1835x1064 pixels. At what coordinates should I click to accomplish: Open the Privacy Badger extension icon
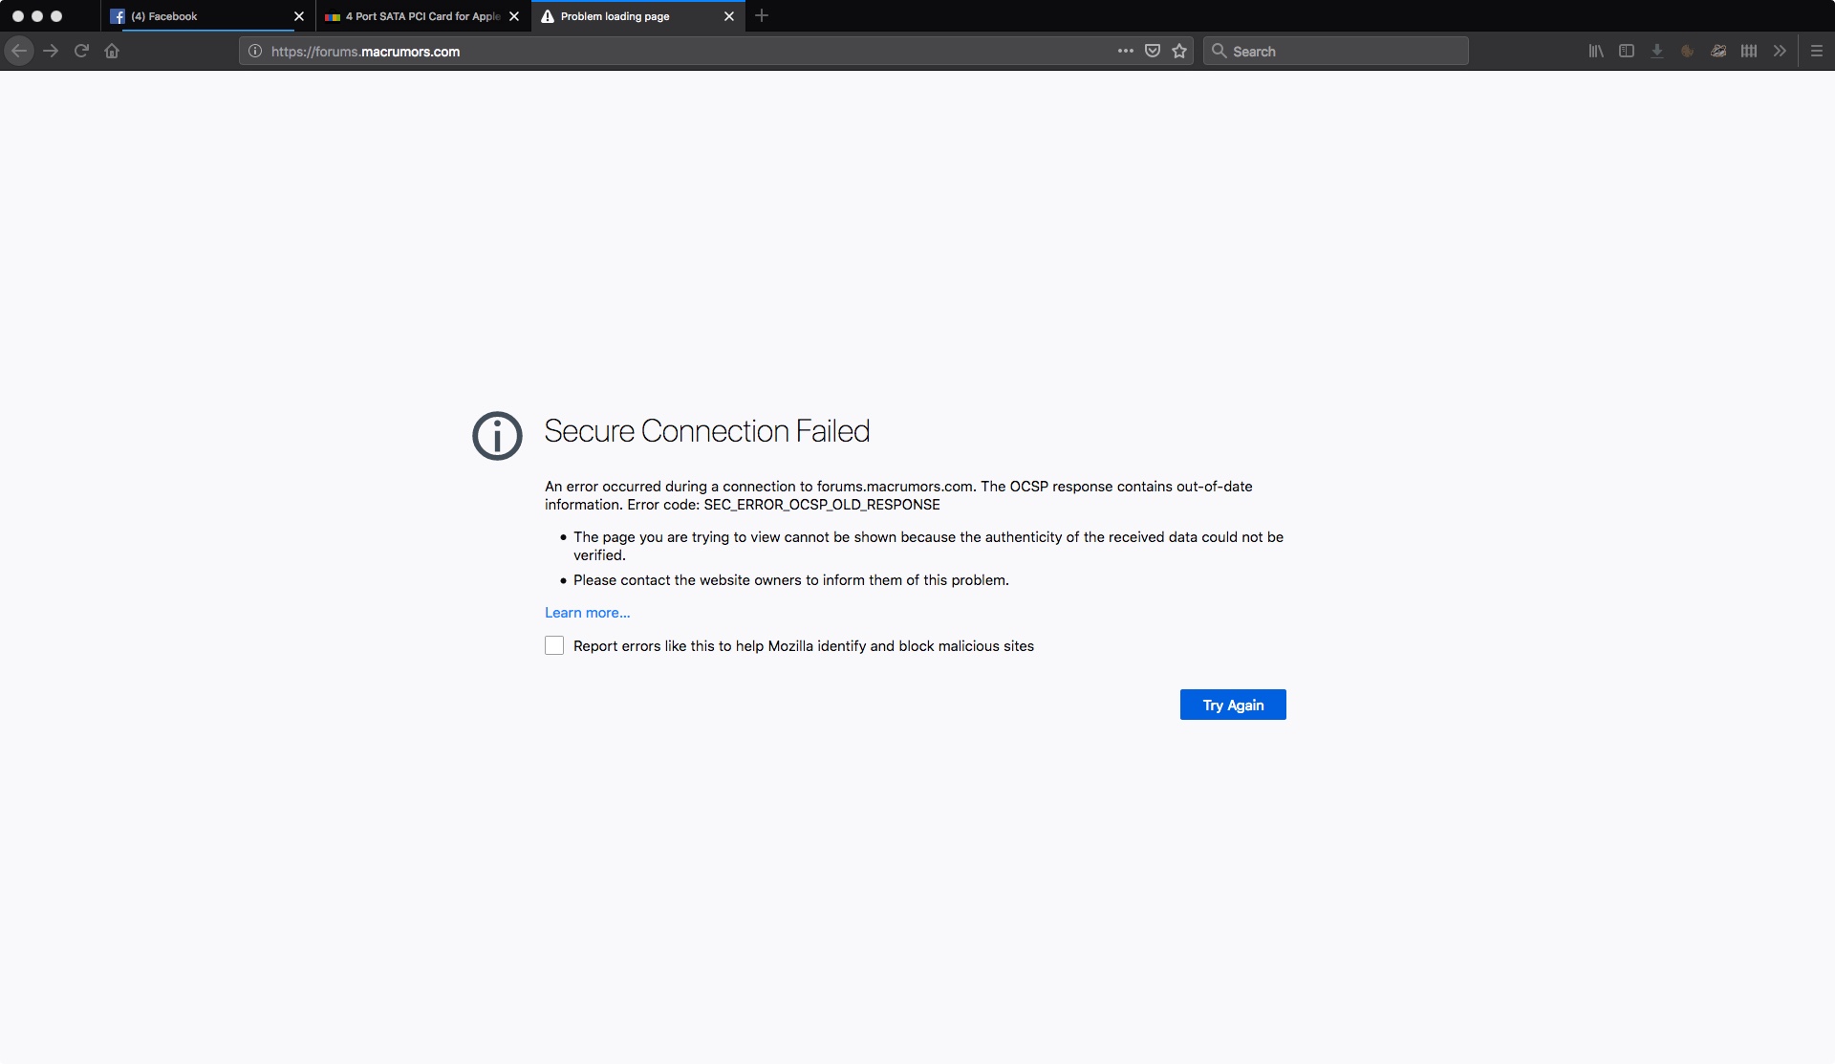tap(1718, 51)
